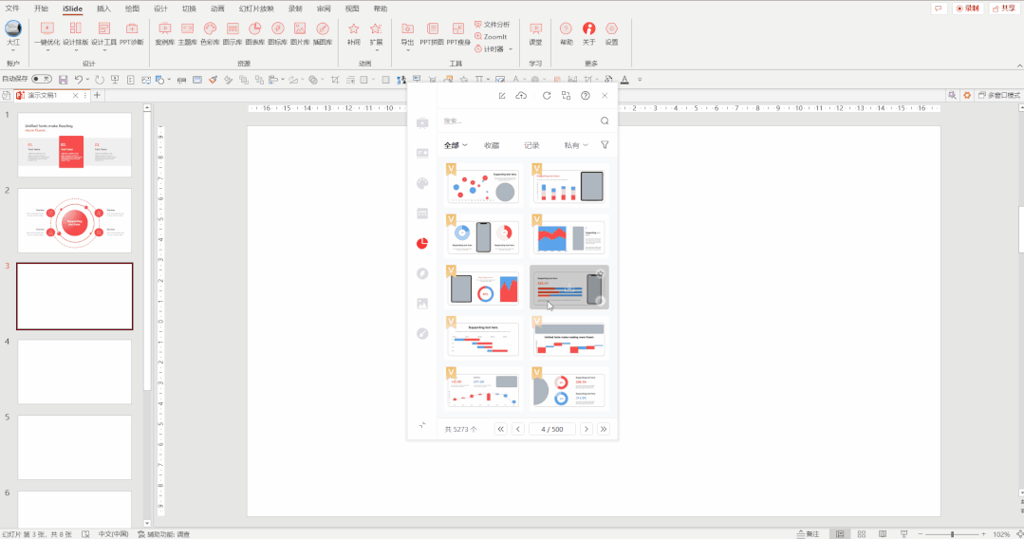Click the search magnifier icon in panel
The height and width of the screenshot is (539, 1024).
605,121
